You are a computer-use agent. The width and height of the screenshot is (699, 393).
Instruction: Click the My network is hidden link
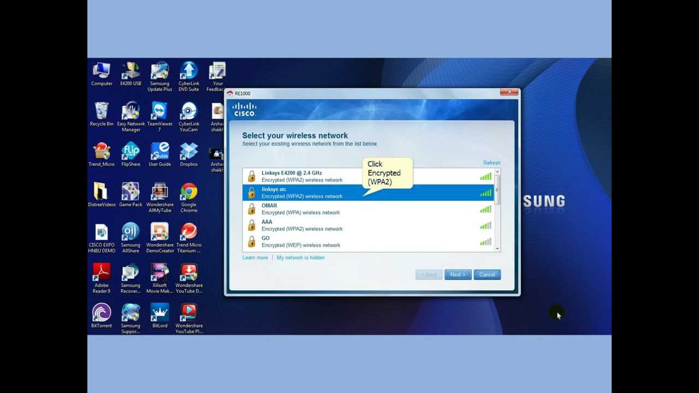coord(300,258)
